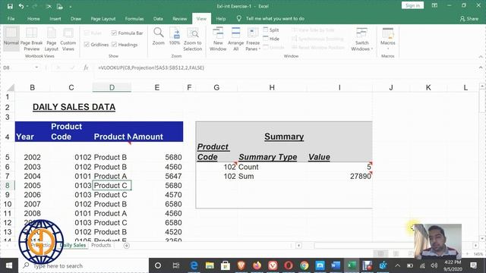The image size is (486, 273).
Task: Add a new sheet with plus icon
Action: click(127, 246)
